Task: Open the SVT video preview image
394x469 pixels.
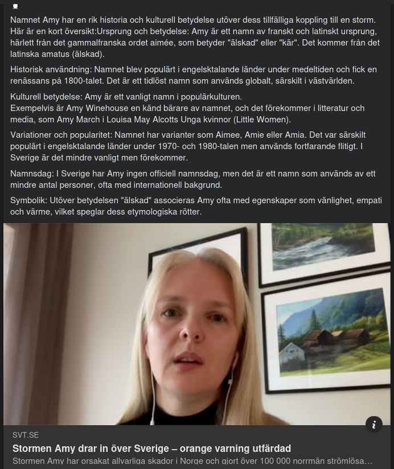Action: [x=197, y=324]
